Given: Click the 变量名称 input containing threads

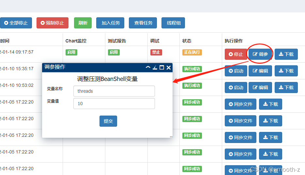Looking at the screenshot, I should 114,91.
